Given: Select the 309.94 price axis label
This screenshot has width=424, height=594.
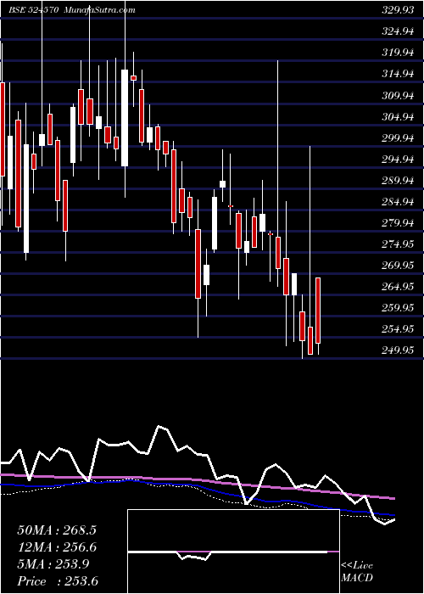Looking at the screenshot, I should click(x=398, y=96).
